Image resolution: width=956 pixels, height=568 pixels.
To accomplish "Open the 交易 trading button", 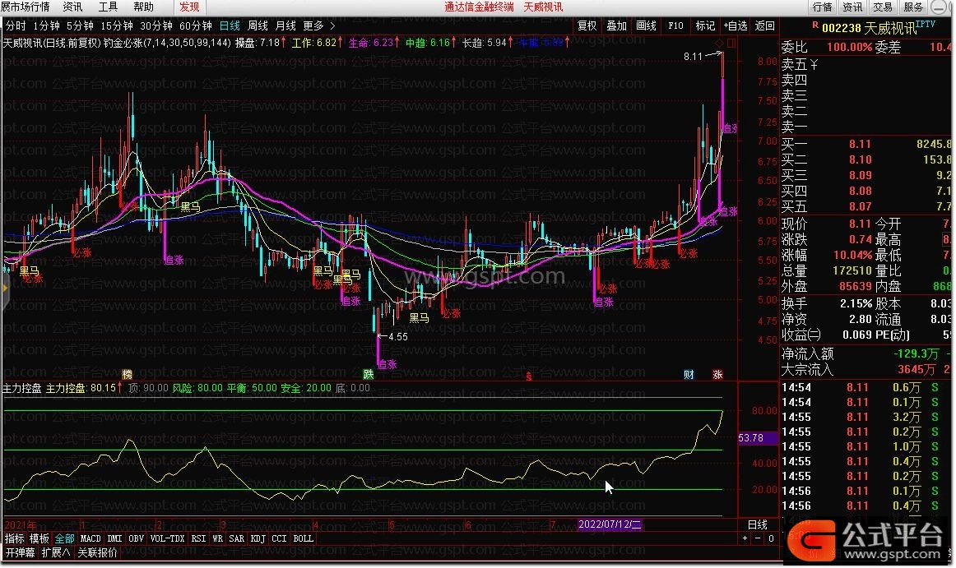I will click(882, 7).
